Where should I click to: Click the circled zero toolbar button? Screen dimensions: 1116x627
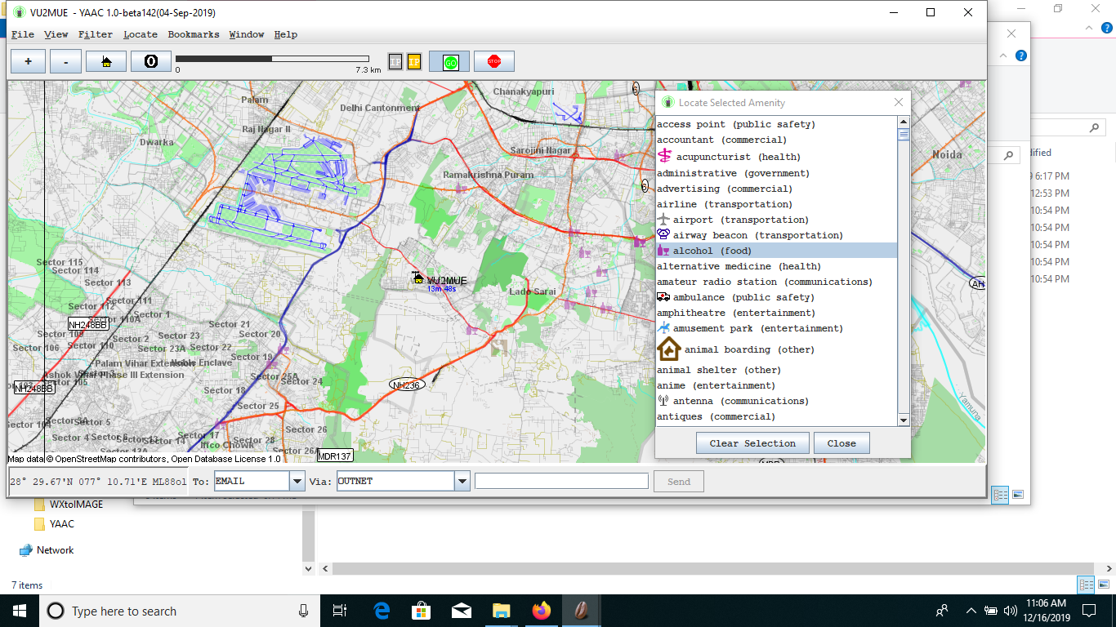tap(151, 61)
